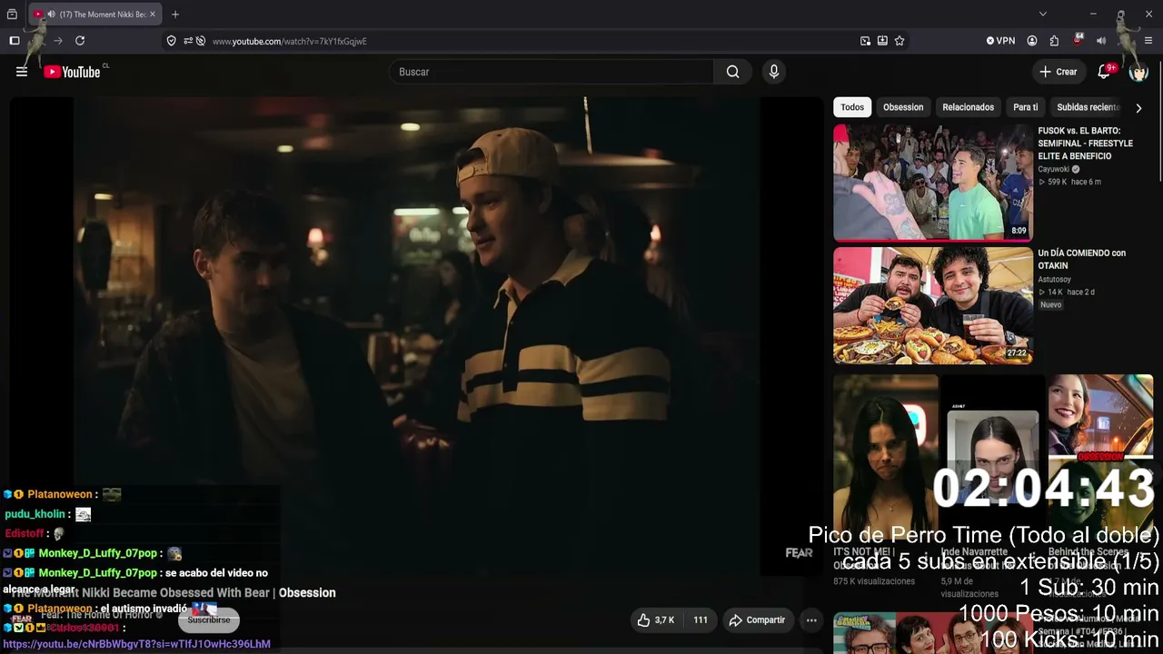Dislike the video (111)
This screenshot has height=654, width=1163.
point(701,620)
